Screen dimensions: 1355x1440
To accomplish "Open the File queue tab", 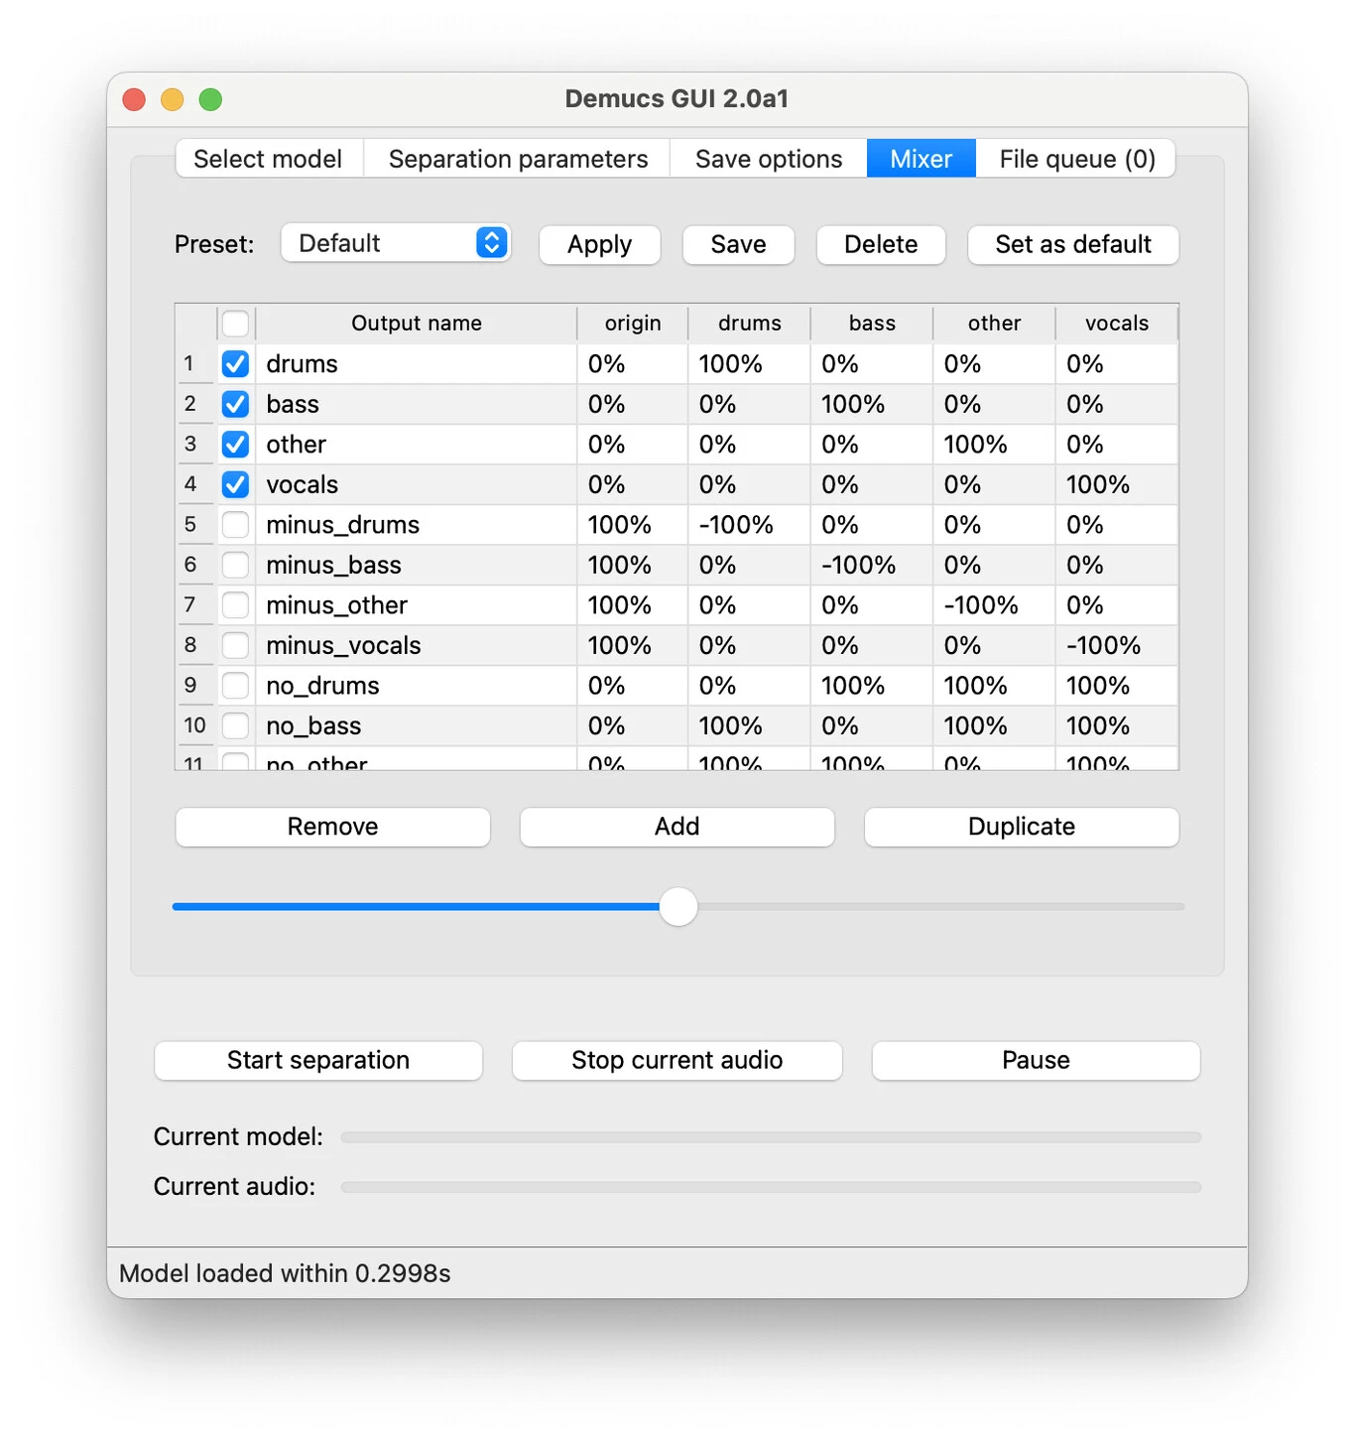I will [x=1076, y=159].
